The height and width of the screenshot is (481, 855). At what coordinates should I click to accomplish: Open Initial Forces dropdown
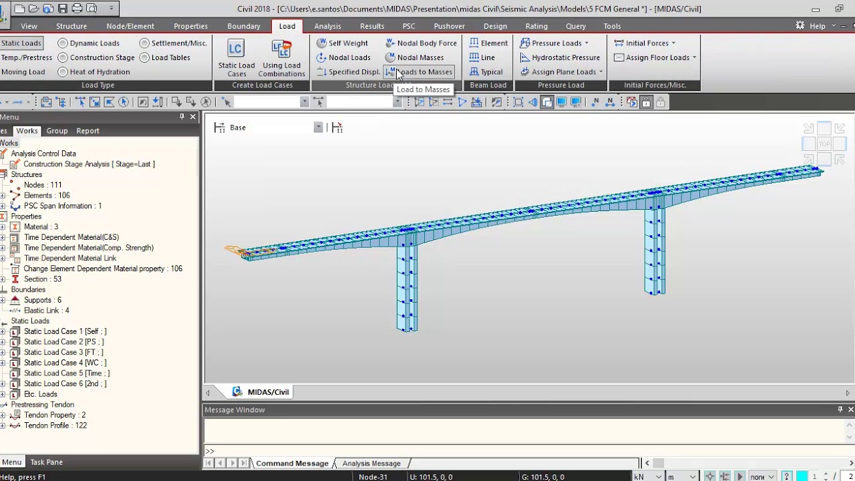pos(645,43)
